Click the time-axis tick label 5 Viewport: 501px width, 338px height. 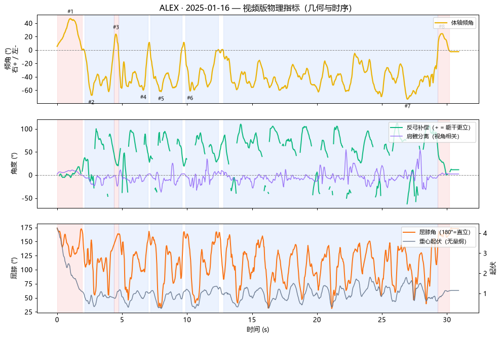pos(122,320)
